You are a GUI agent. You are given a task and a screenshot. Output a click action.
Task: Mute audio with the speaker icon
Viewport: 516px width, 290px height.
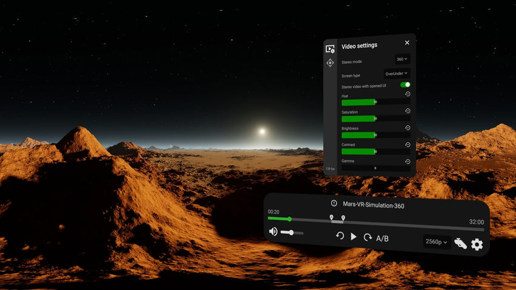click(x=273, y=231)
